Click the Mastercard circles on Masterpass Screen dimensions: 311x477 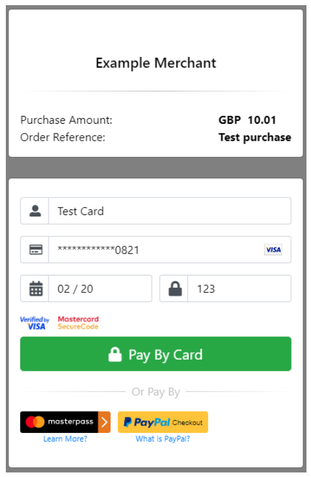pos(35,422)
